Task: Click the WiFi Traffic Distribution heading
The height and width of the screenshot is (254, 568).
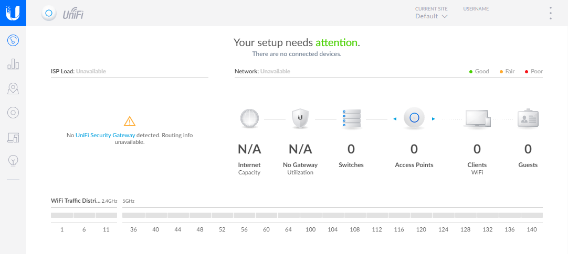Action: 76,201
